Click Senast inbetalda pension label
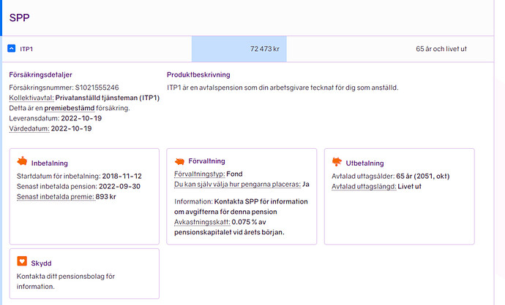The image size is (505, 305). point(55,186)
